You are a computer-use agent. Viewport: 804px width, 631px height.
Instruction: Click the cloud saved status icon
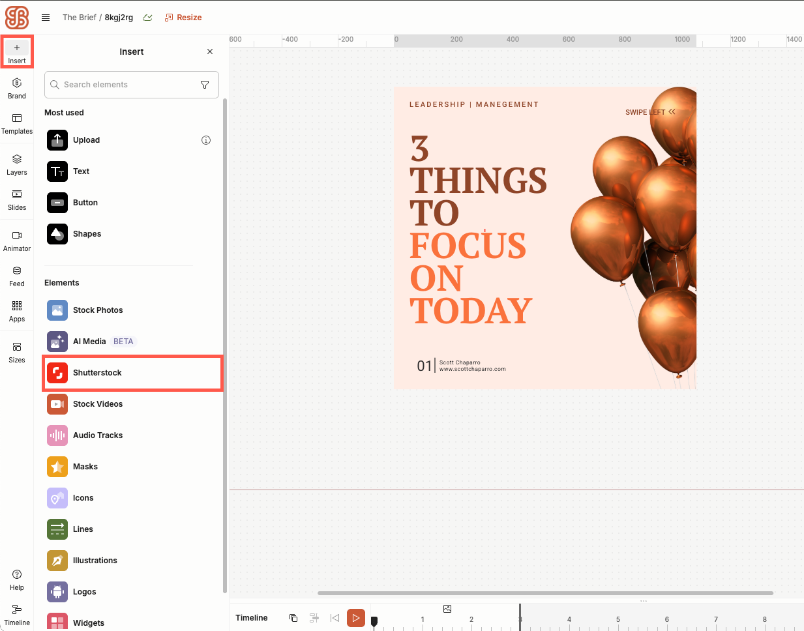pyautogui.click(x=148, y=18)
